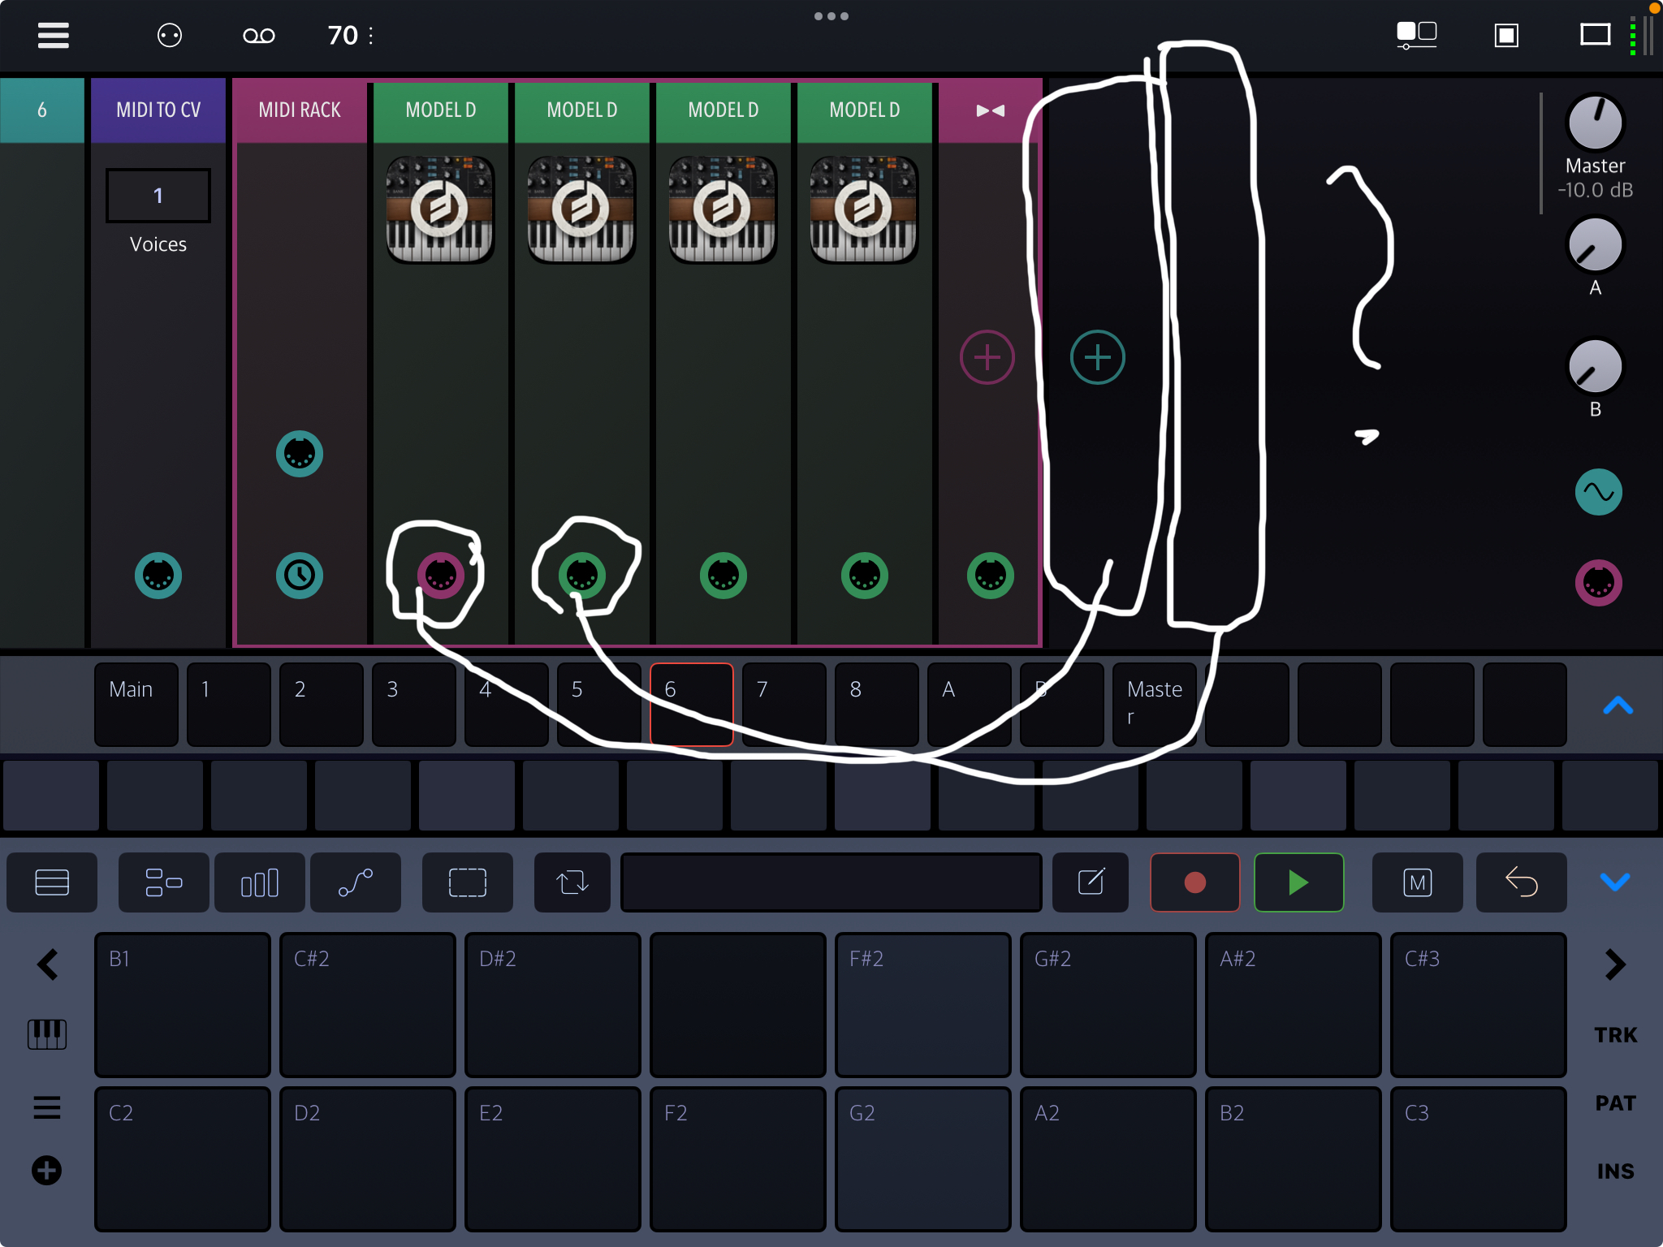Shift pads right with arrow
This screenshot has width=1663, height=1247.
point(1616,964)
